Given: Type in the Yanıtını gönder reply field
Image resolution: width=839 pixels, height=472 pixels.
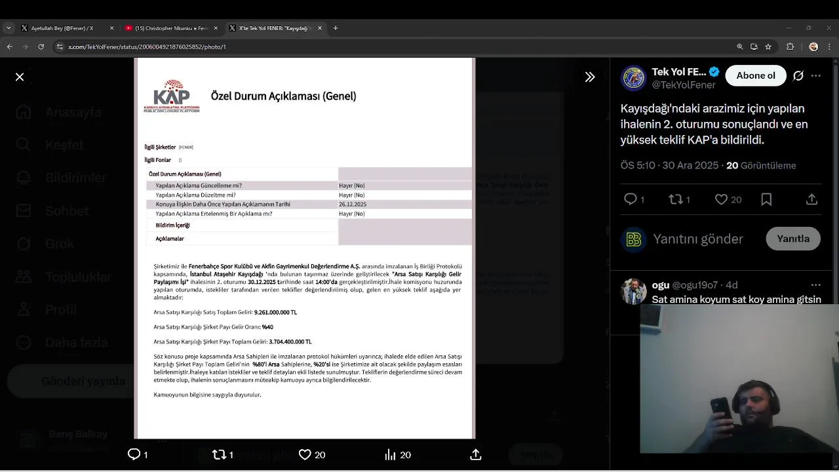Looking at the screenshot, I should (699, 239).
